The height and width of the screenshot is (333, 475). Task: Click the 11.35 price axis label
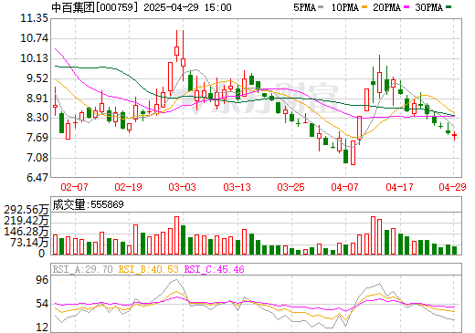pyautogui.click(x=34, y=18)
